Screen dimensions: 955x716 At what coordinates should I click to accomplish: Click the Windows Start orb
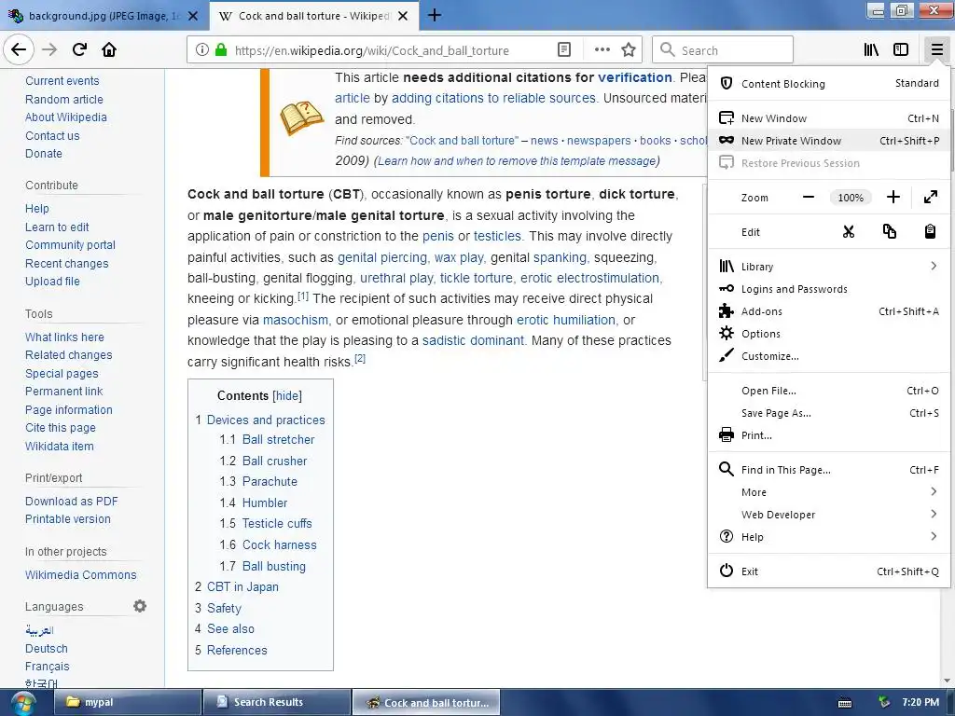pyautogui.click(x=22, y=703)
